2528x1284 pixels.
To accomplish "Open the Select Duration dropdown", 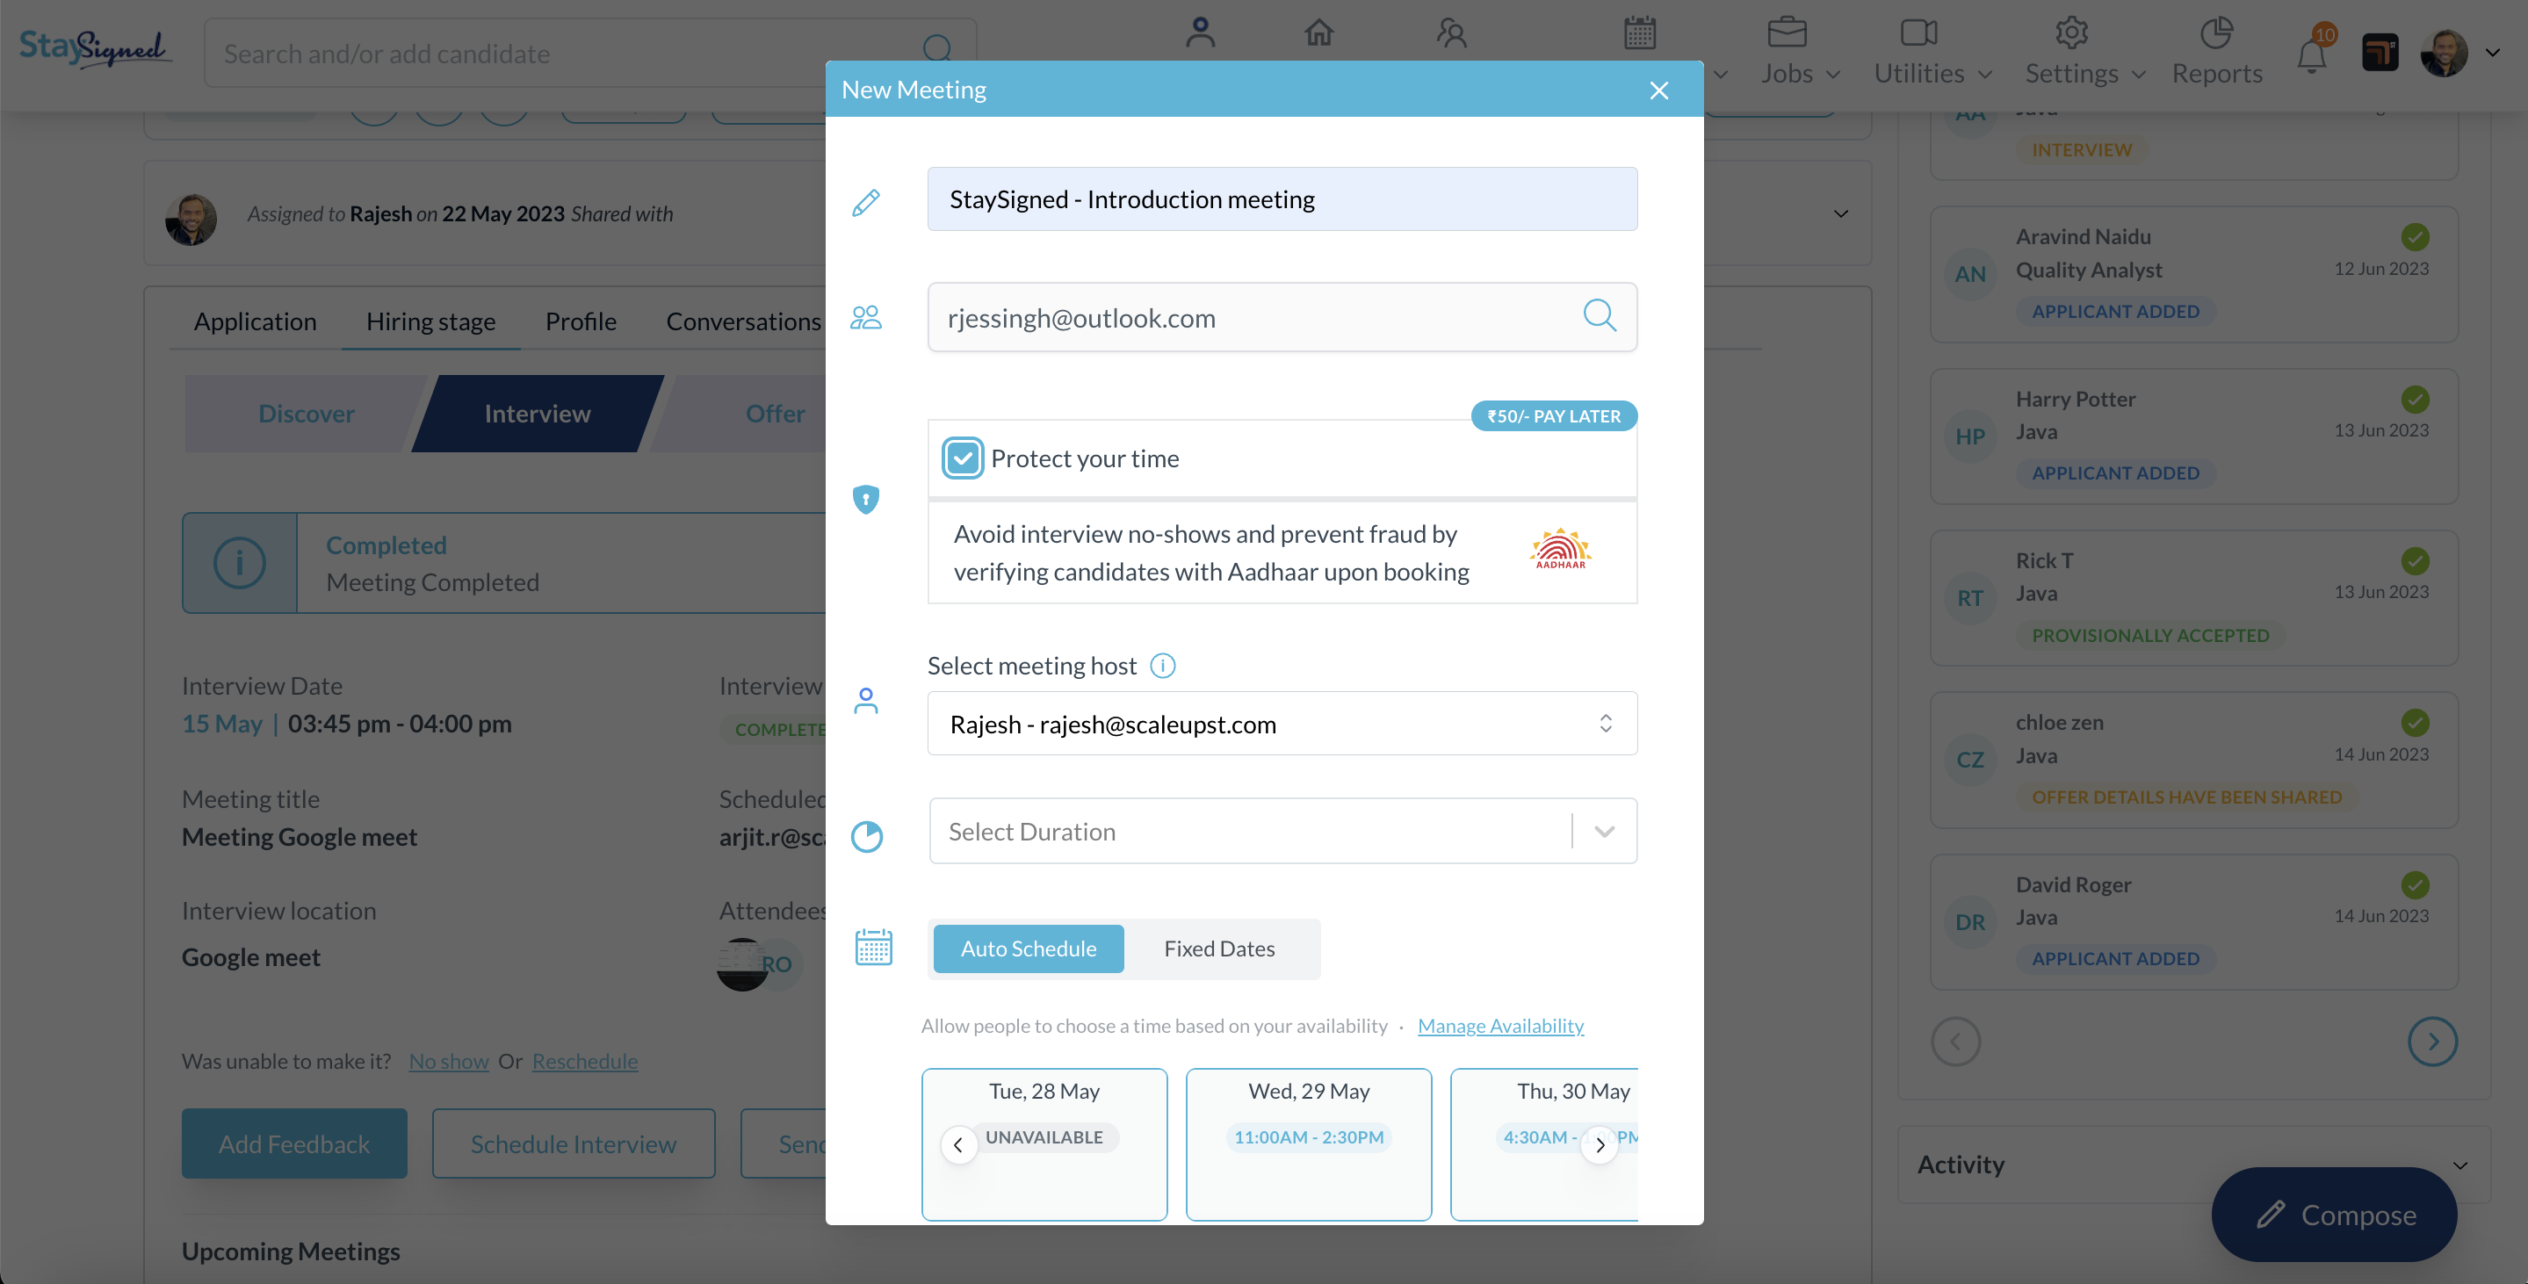I will pyautogui.click(x=1282, y=831).
